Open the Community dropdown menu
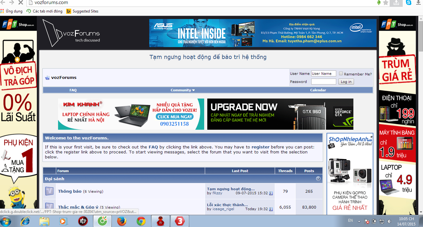The image size is (423, 227). [x=183, y=90]
